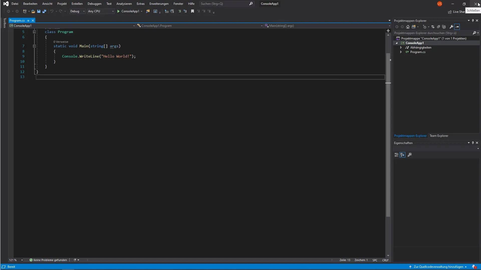Pin the Program.cs tab
This screenshot has height=270, width=481.
point(28,20)
